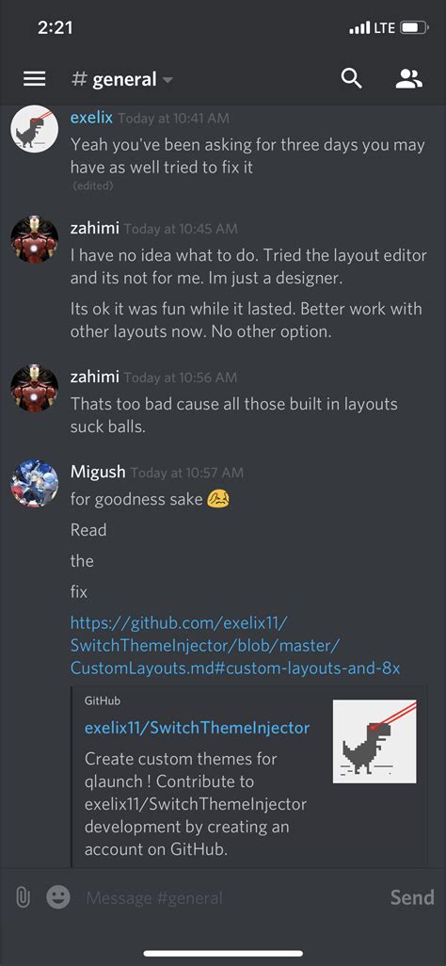Tap the Migush username label
This screenshot has height=966, width=446.
(98, 472)
